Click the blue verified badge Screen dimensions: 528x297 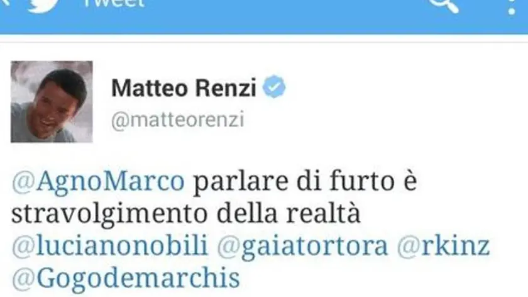pyautogui.click(x=274, y=87)
